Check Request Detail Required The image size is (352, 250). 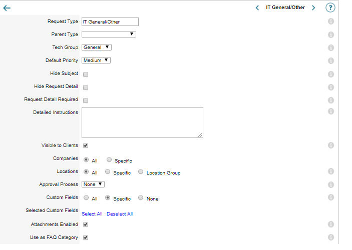click(x=86, y=100)
